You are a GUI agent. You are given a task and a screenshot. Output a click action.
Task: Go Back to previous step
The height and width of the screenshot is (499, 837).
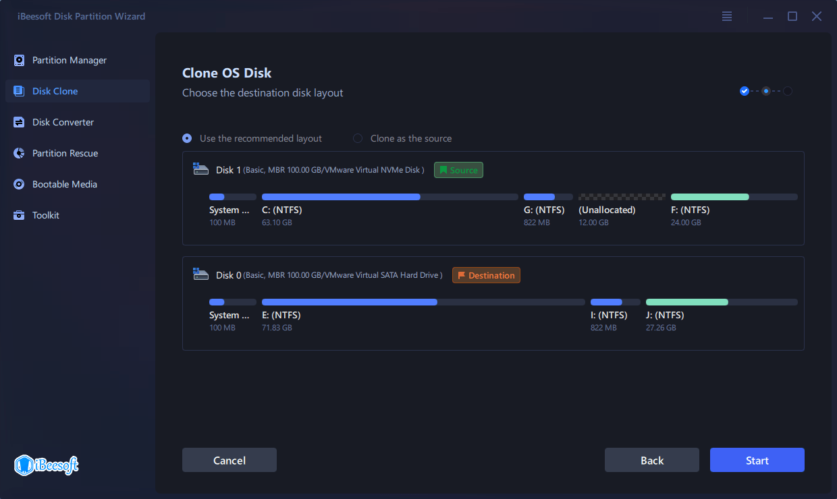pyautogui.click(x=652, y=460)
